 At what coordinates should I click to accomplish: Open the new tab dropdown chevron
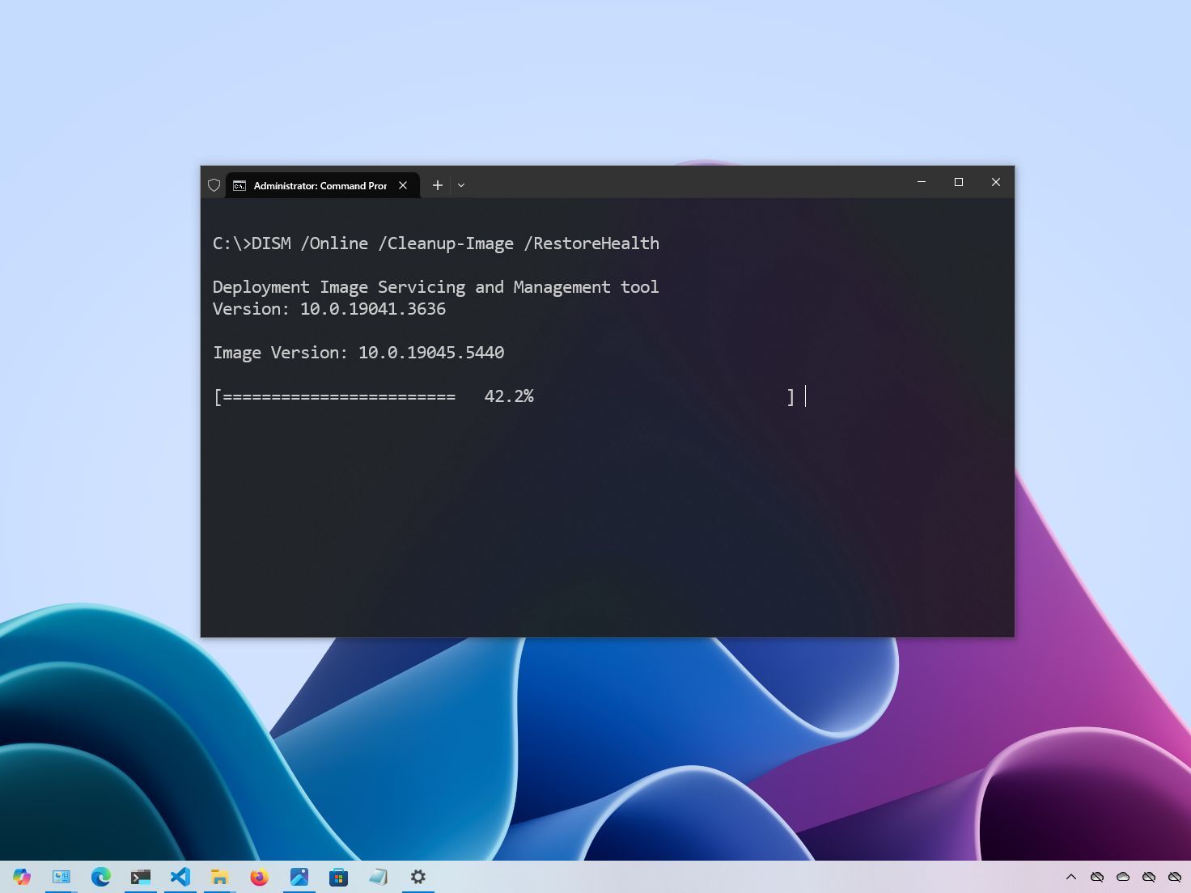click(460, 185)
